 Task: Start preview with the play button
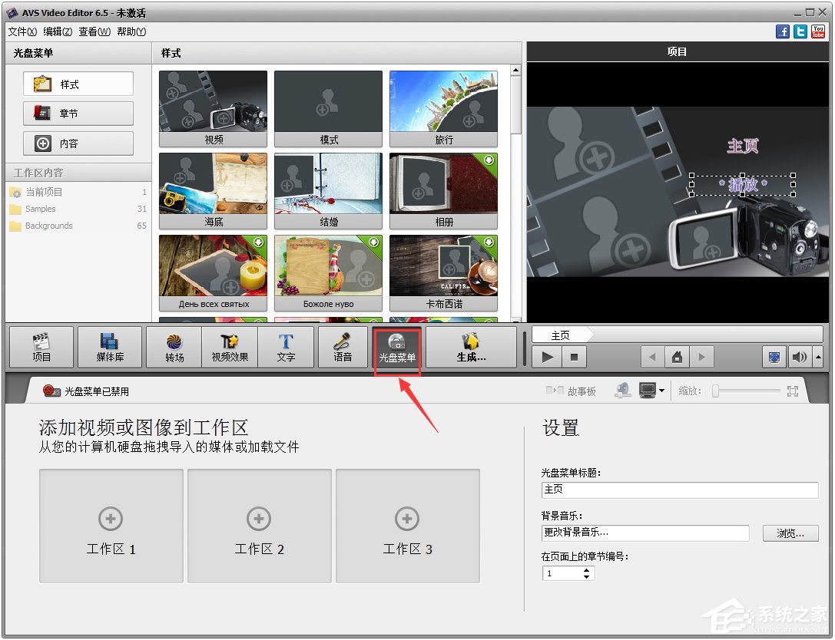(547, 357)
